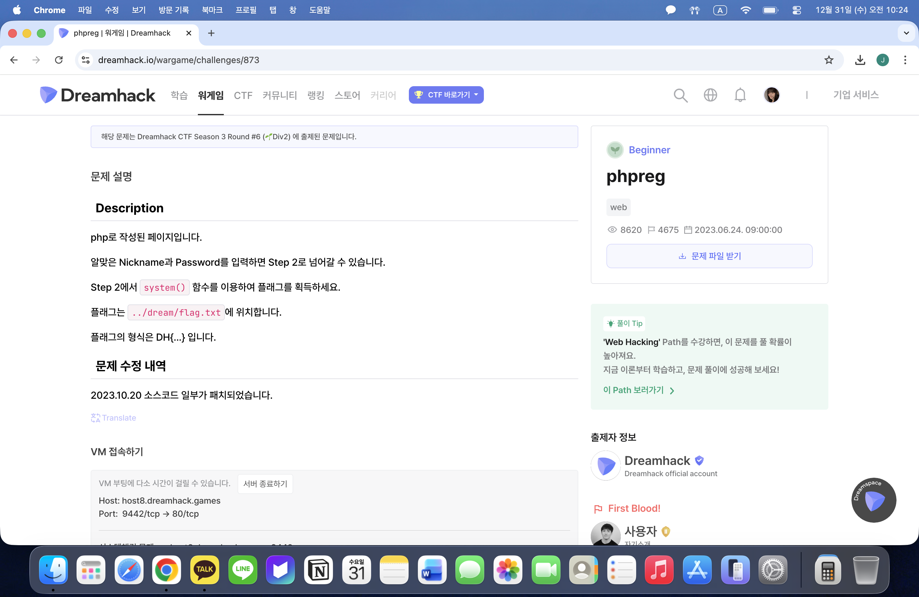Open Chrome three-dot menu

point(905,60)
